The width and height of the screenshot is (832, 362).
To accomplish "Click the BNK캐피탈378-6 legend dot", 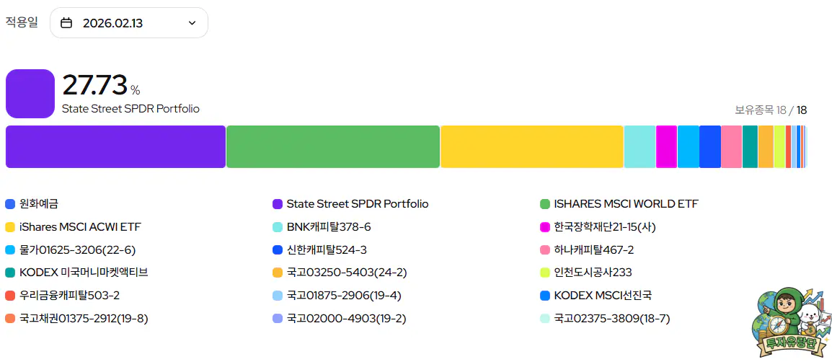I will point(278,227).
